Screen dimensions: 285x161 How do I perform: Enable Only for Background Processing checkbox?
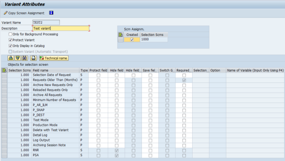(10, 34)
